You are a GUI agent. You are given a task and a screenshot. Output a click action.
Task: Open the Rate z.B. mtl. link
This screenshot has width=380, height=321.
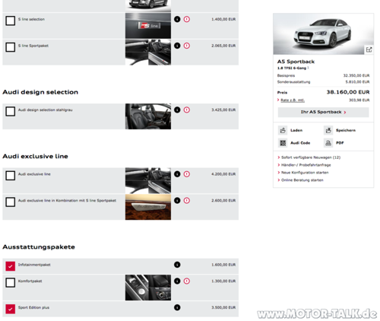[293, 100]
